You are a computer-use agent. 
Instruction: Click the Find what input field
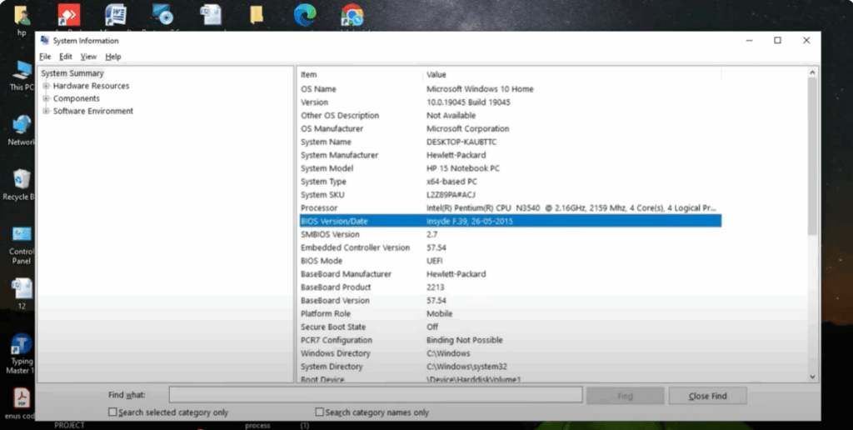coord(376,395)
